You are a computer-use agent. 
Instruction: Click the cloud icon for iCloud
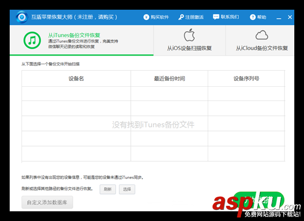click(x=261, y=35)
